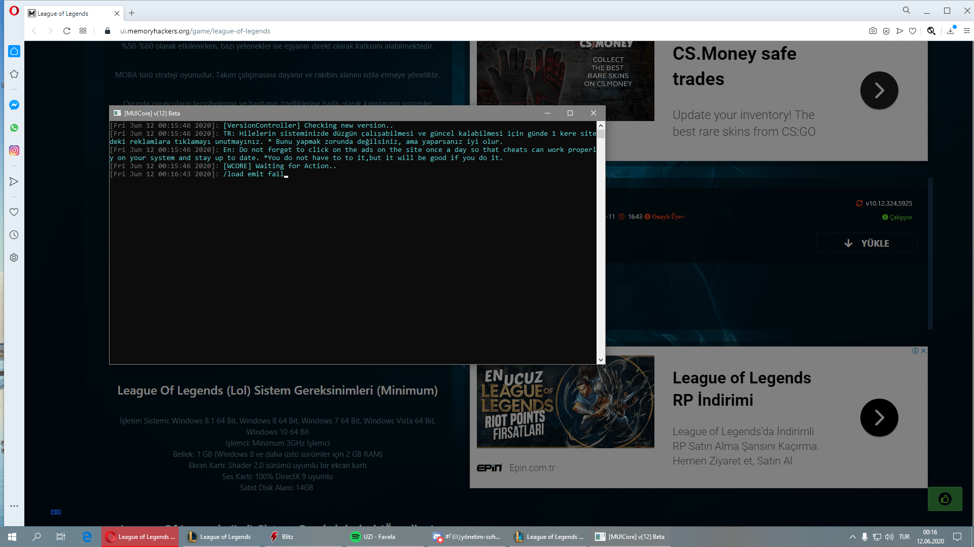Close the League of Legends browser tab
Screen dimensions: 974x547
[117, 13]
